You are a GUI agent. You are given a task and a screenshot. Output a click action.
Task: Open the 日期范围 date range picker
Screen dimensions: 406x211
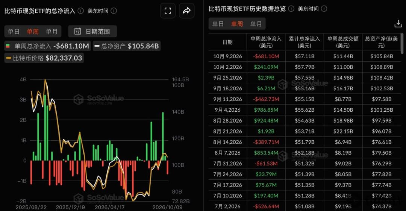[x=92, y=31]
